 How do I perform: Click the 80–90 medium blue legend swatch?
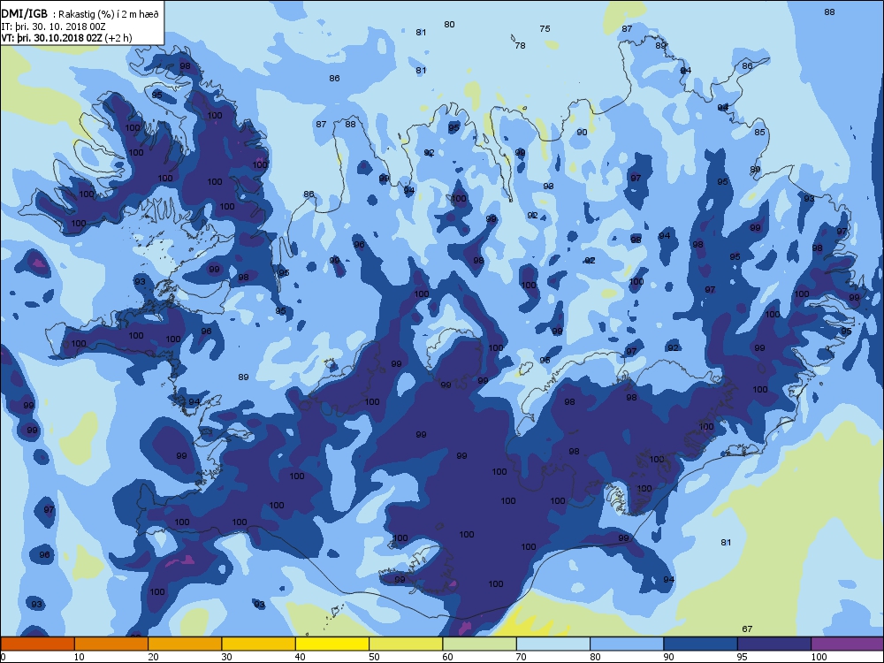click(627, 644)
